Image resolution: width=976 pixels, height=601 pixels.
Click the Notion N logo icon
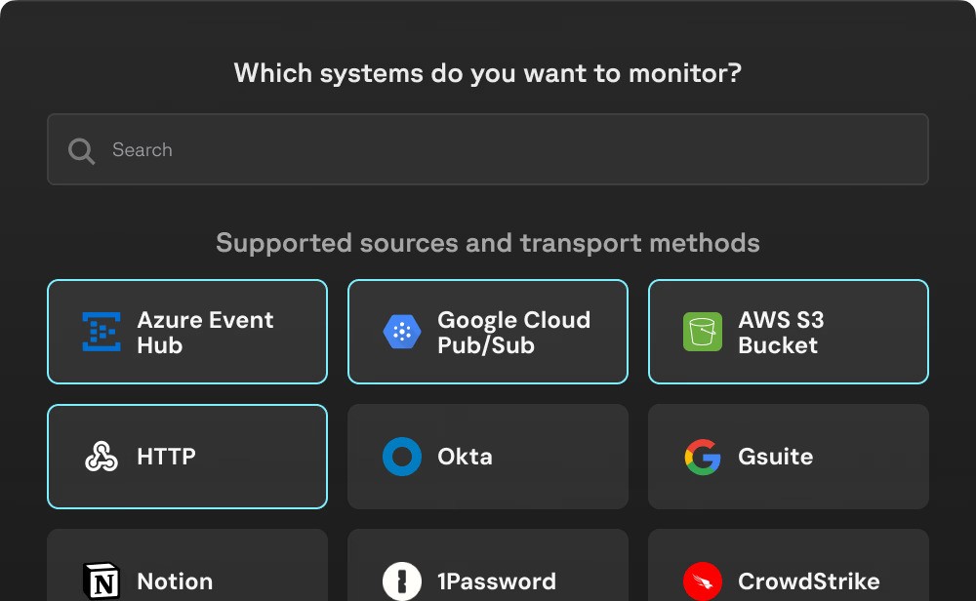102,581
